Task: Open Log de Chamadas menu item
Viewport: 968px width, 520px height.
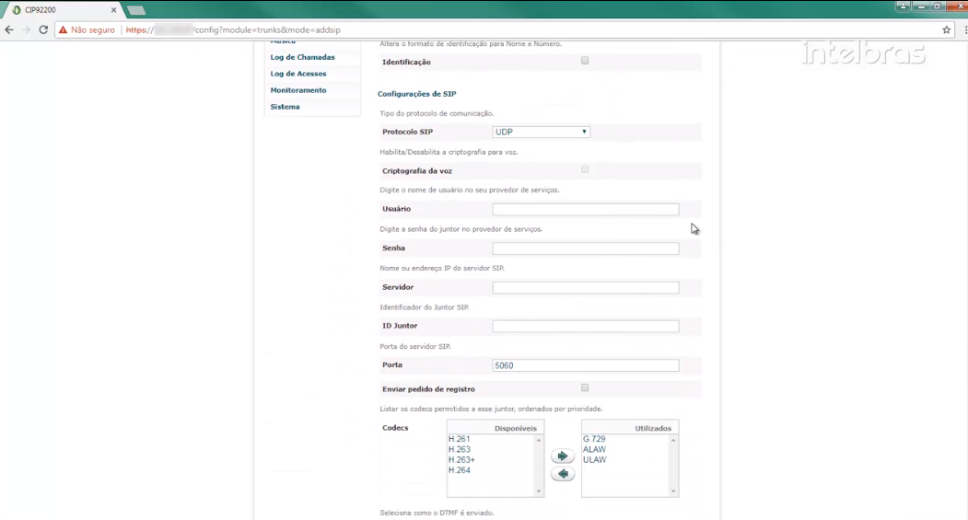Action: click(302, 57)
